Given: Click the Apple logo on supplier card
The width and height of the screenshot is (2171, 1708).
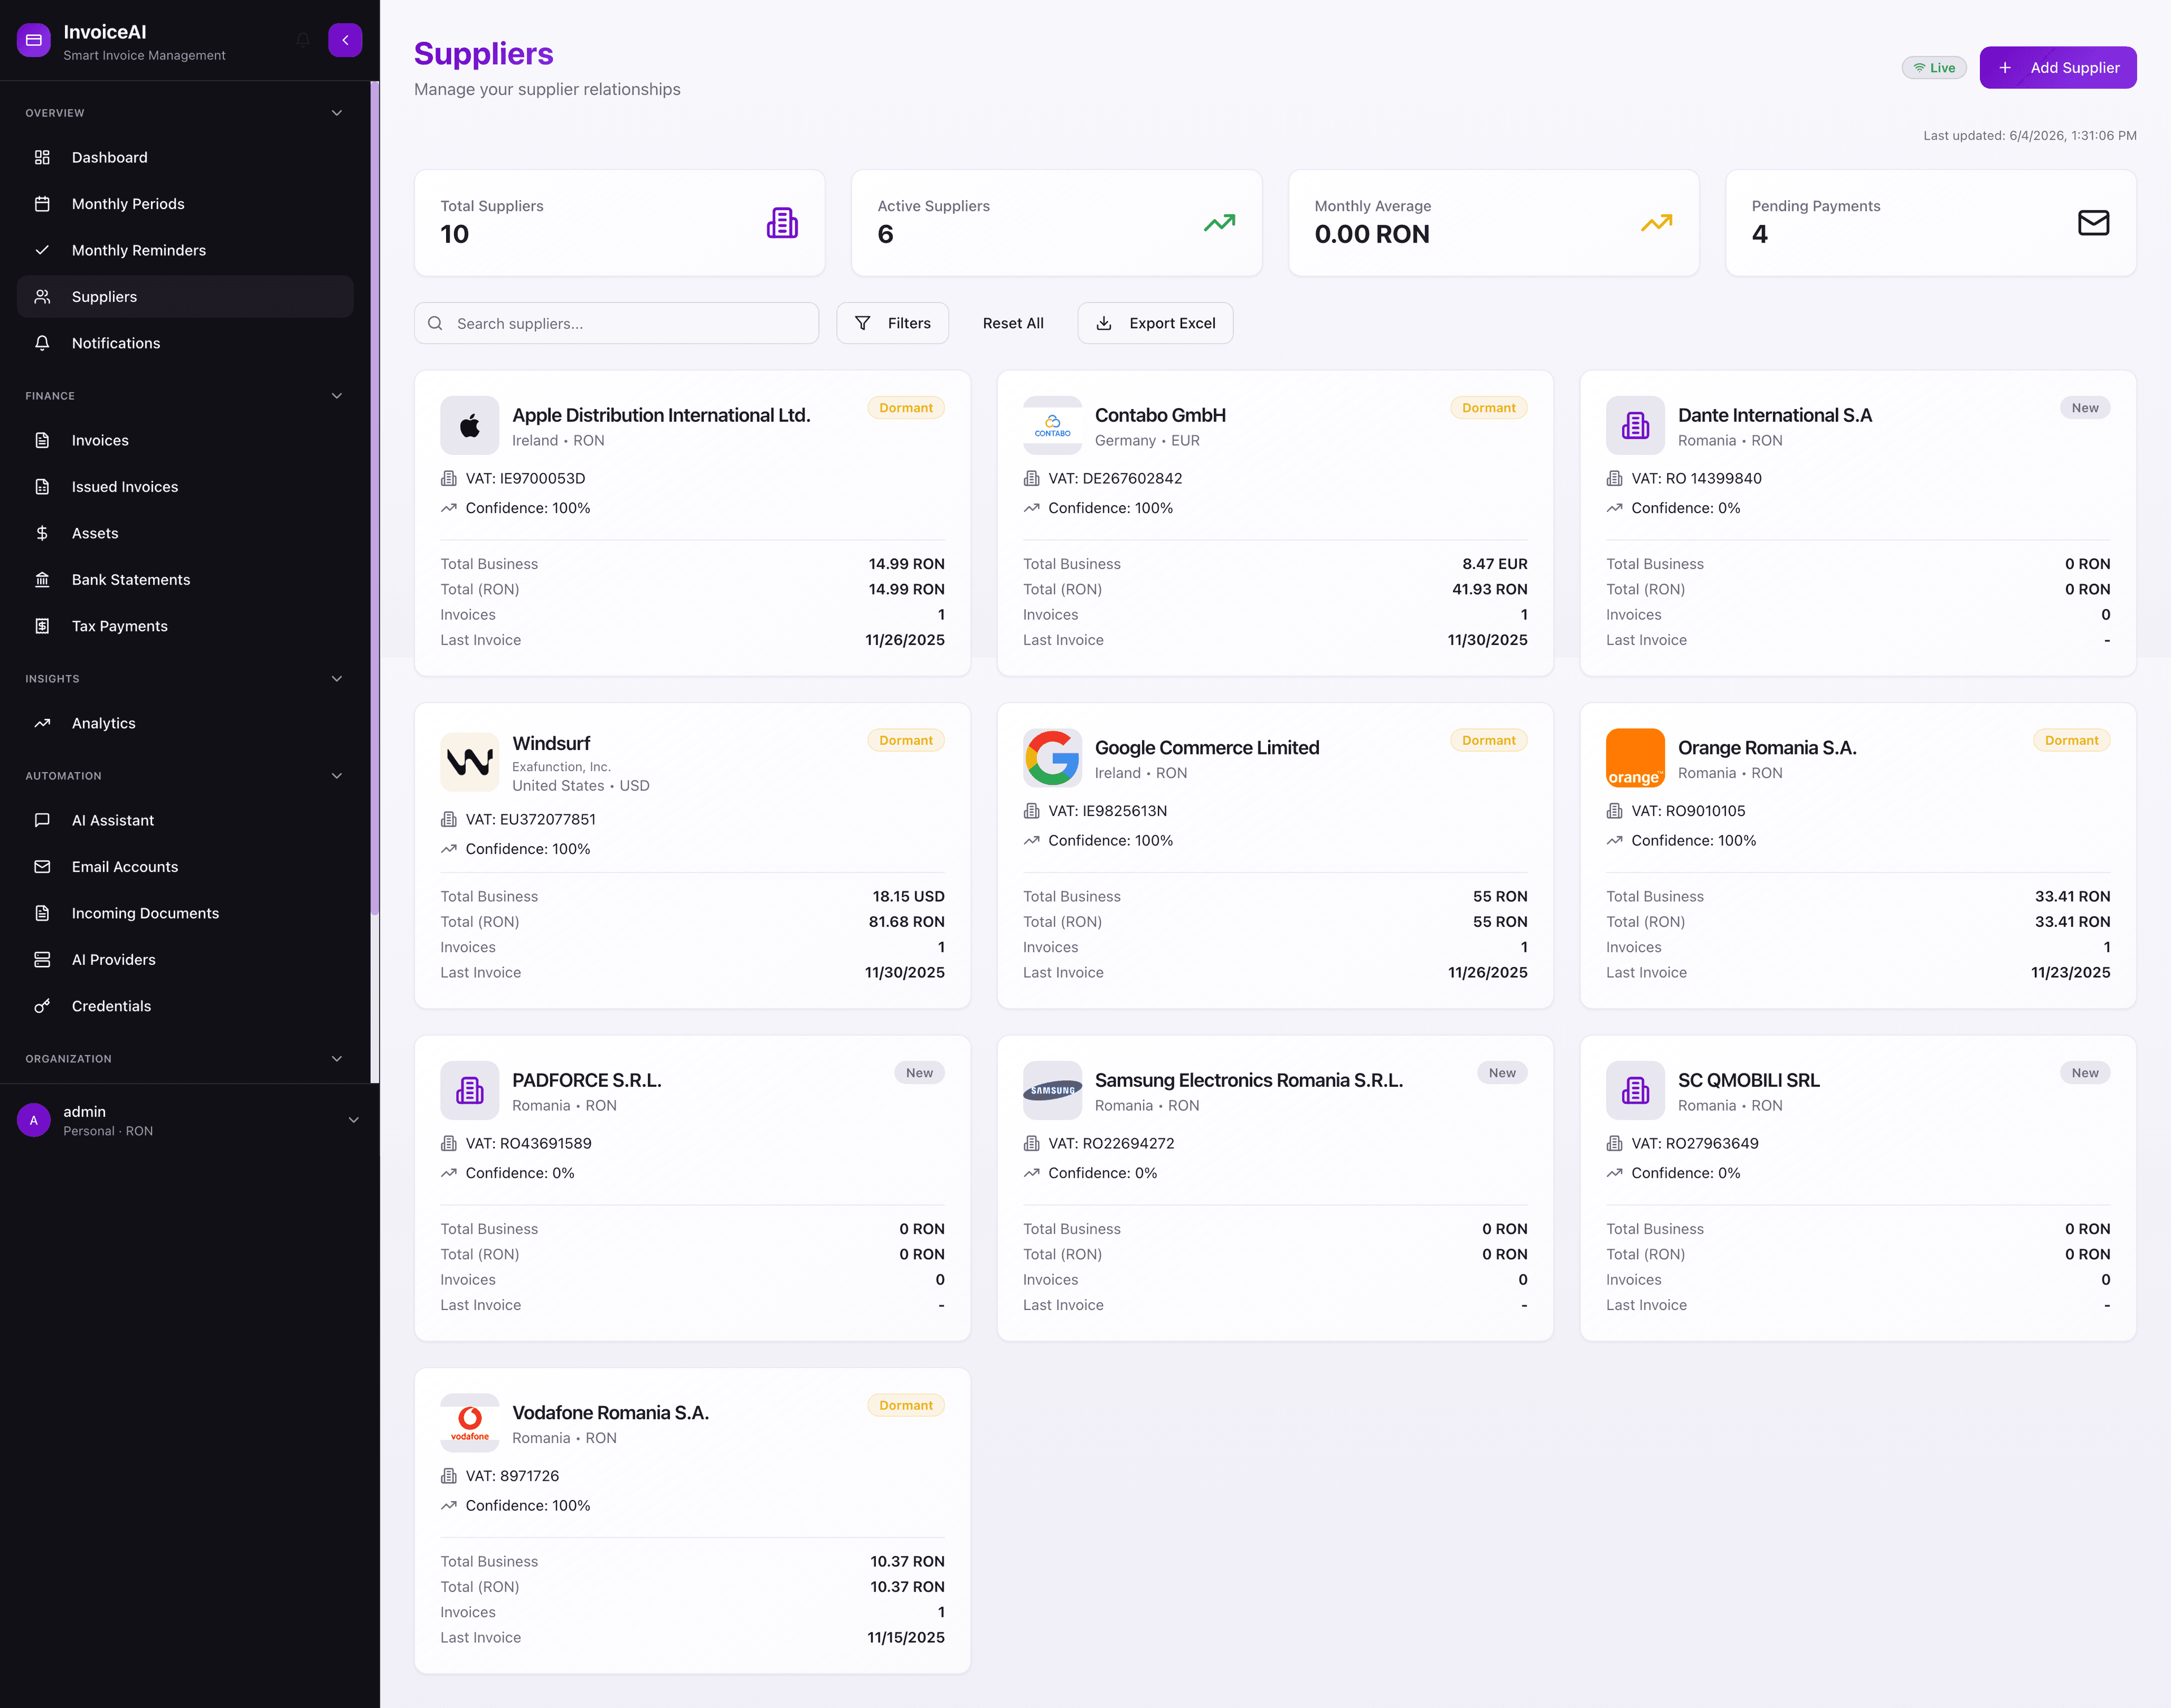Looking at the screenshot, I should [469, 426].
